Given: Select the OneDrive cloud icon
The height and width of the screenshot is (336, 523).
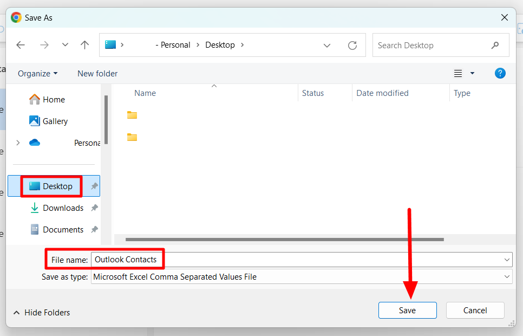Looking at the screenshot, I should pos(35,143).
